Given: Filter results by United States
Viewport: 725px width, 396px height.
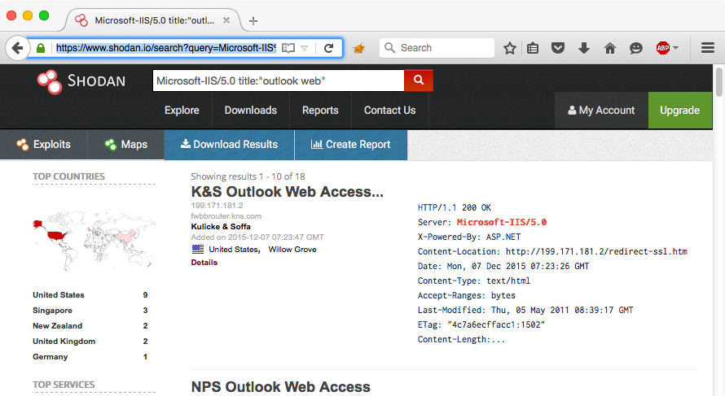Looking at the screenshot, I should [x=59, y=295].
